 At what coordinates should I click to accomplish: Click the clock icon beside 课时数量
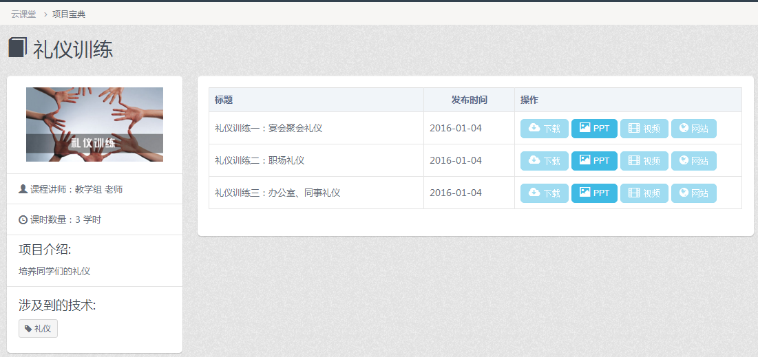[x=23, y=220]
